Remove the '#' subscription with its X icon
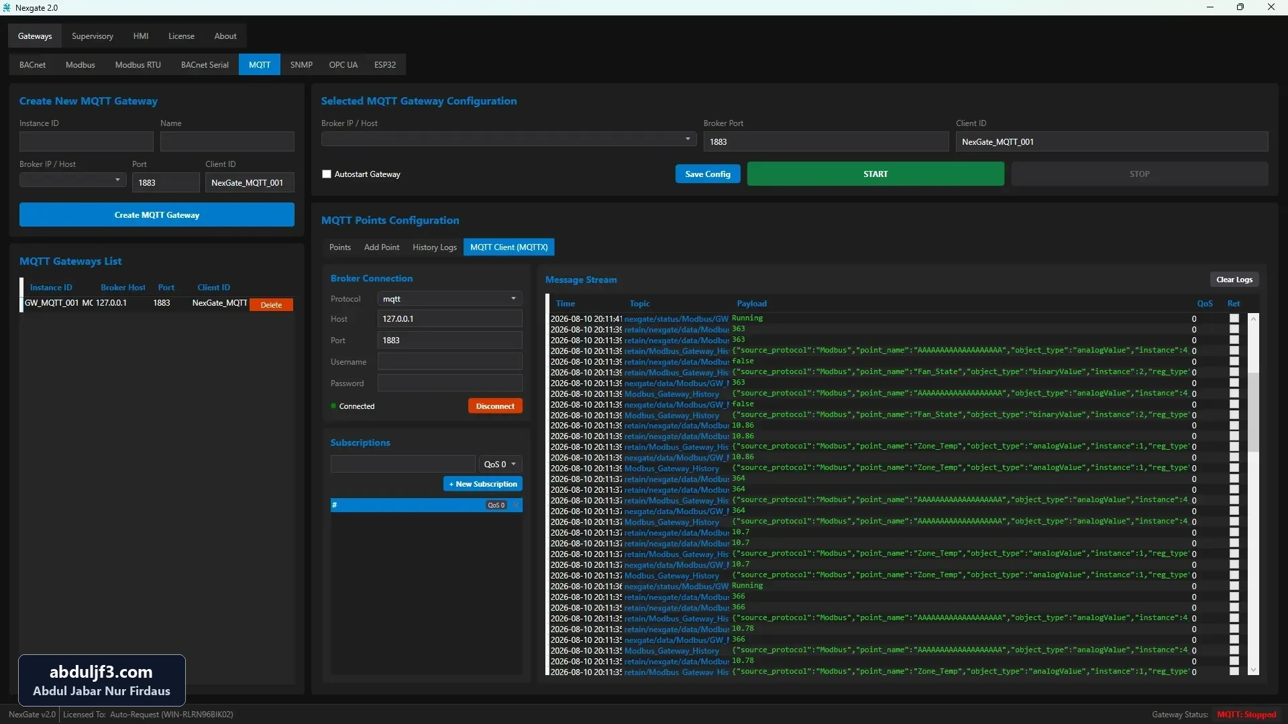 [x=516, y=505]
